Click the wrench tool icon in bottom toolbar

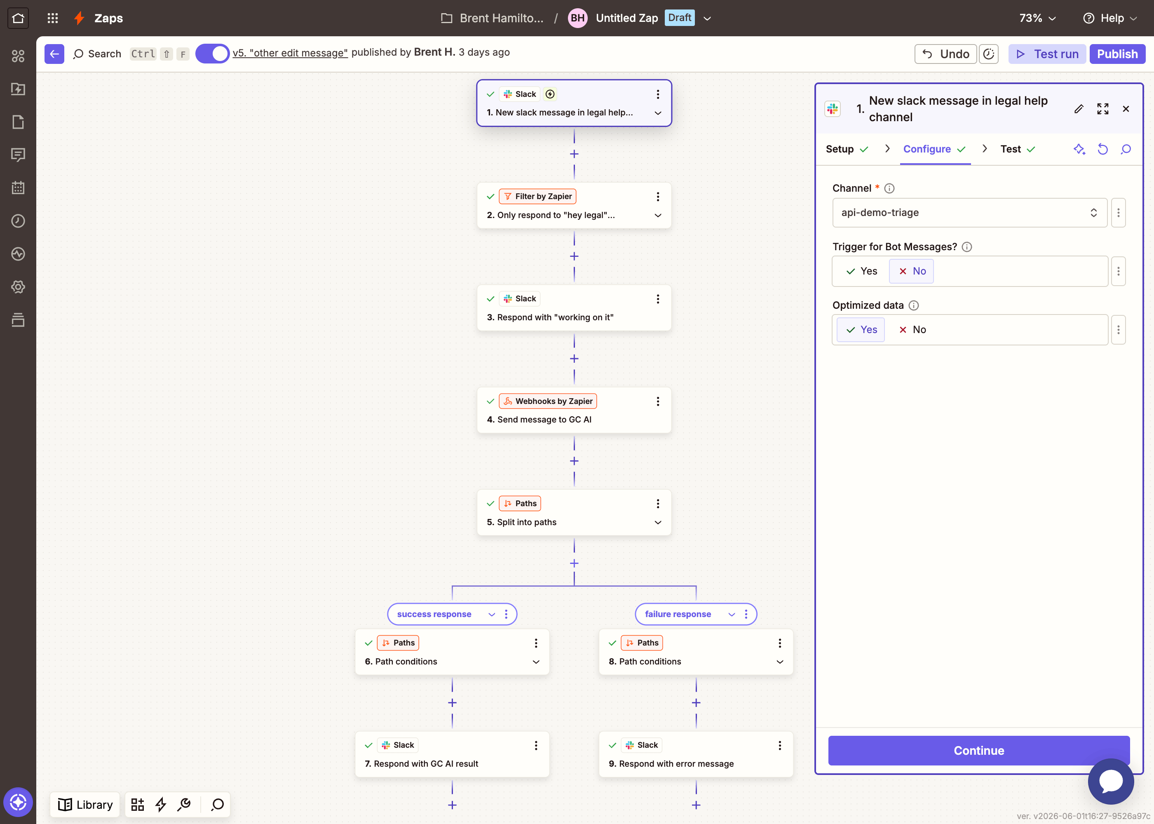click(184, 805)
